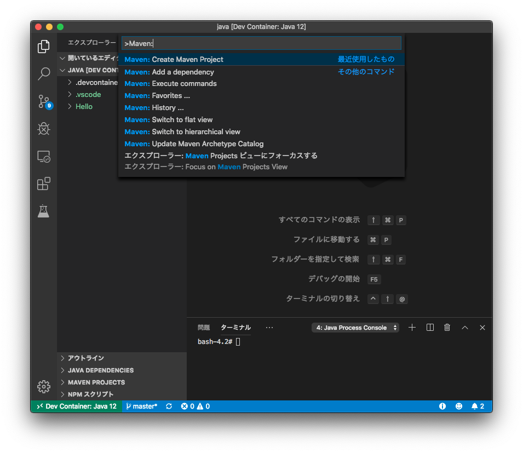Click the Dev Container: Java 12 remote indicator
This screenshot has width=523, height=453.
pos(77,406)
